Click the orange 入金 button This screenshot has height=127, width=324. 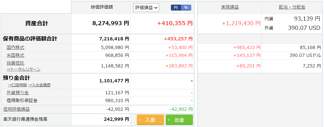point(150,120)
